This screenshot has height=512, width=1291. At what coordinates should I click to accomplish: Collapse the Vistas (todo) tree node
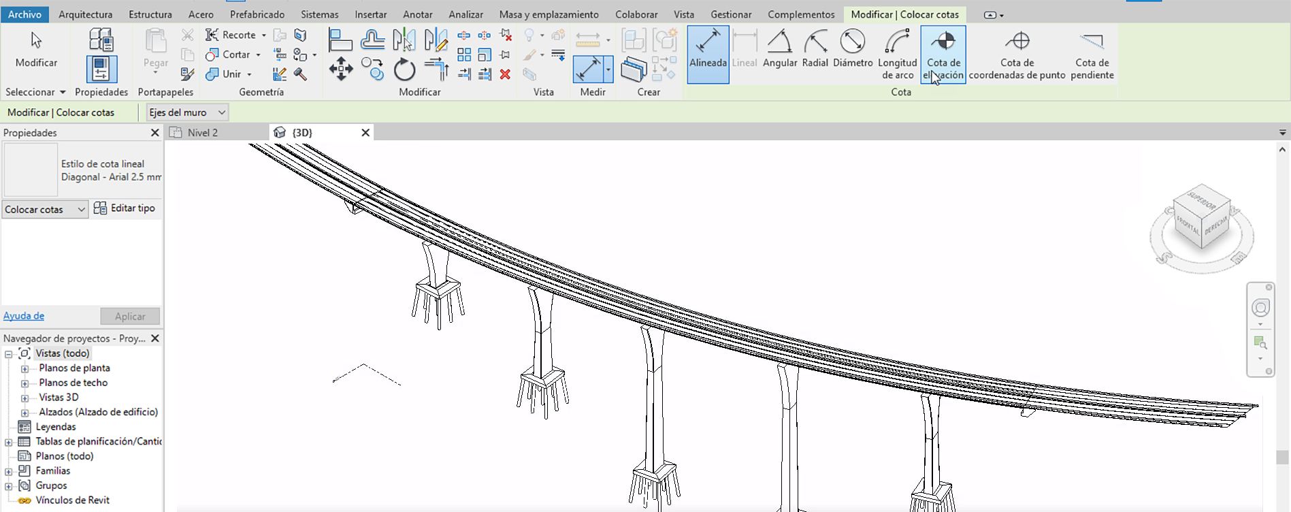click(x=9, y=354)
